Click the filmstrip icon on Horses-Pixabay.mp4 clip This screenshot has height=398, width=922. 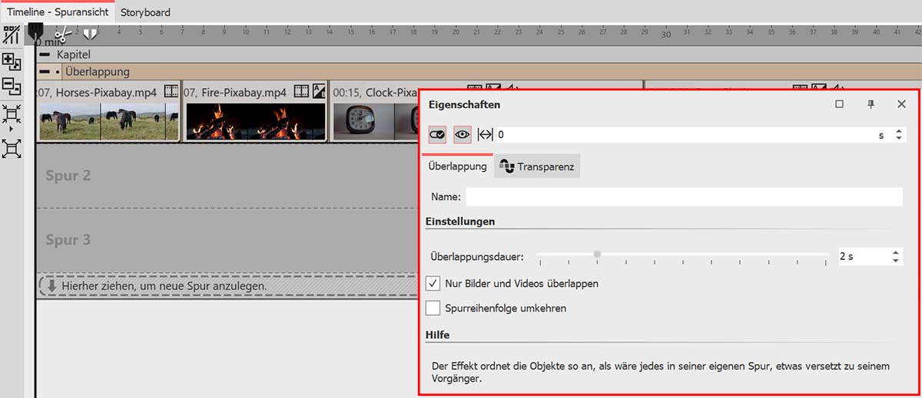(x=171, y=92)
